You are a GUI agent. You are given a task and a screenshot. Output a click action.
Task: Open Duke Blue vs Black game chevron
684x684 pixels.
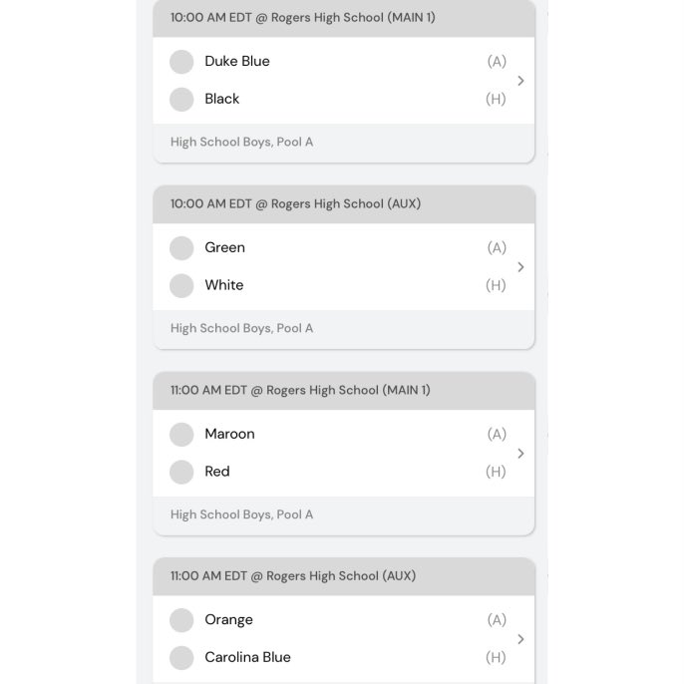(x=520, y=81)
